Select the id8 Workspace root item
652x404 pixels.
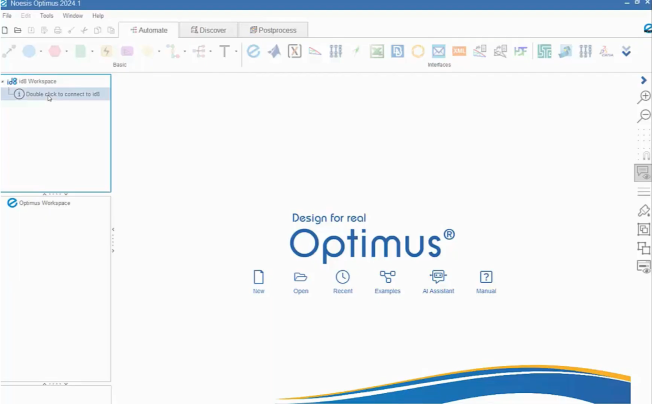[x=32, y=82]
